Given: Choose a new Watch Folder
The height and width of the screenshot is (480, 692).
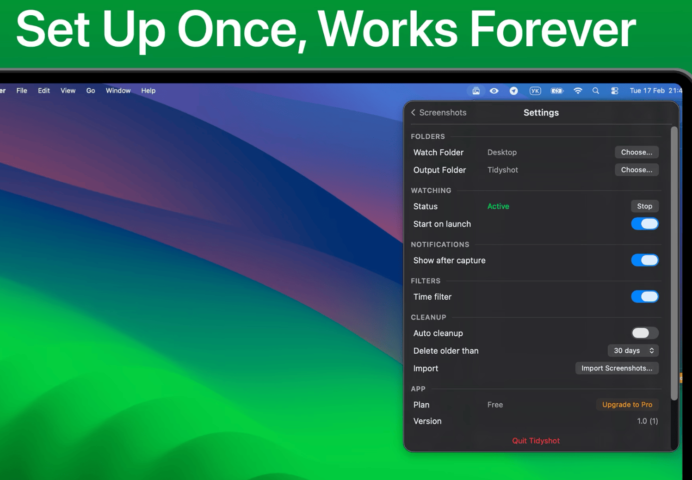Looking at the screenshot, I should 636,152.
